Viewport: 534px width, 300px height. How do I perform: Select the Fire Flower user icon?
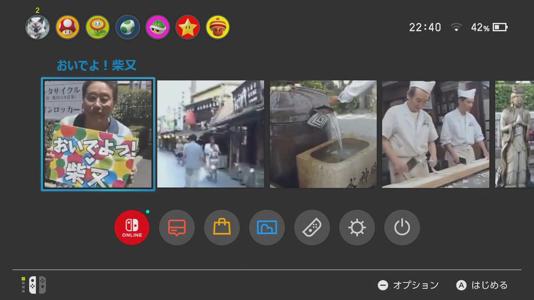[97, 27]
